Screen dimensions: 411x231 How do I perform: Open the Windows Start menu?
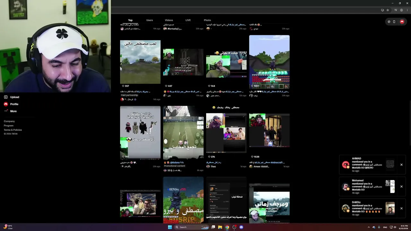click(170, 227)
